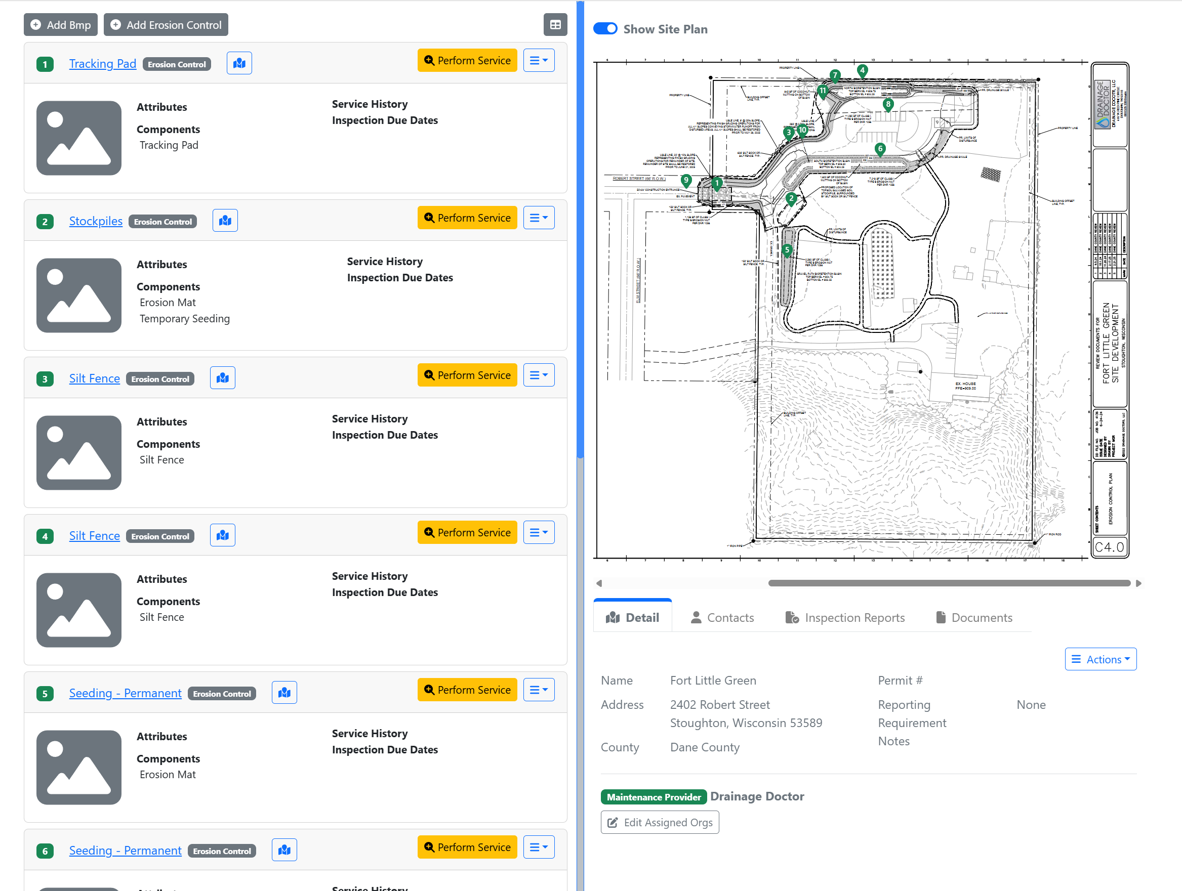This screenshot has height=891, width=1182.
Task: Click left arrow of site plan scrollbar
Action: coord(599,583)
